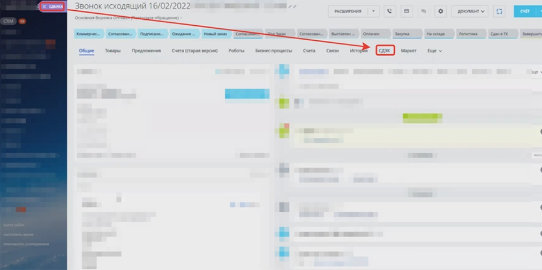This screenshot has height=270, width=542.
Task: Expand the Расширения dropdown arrow
Action: tap(374, 11)
